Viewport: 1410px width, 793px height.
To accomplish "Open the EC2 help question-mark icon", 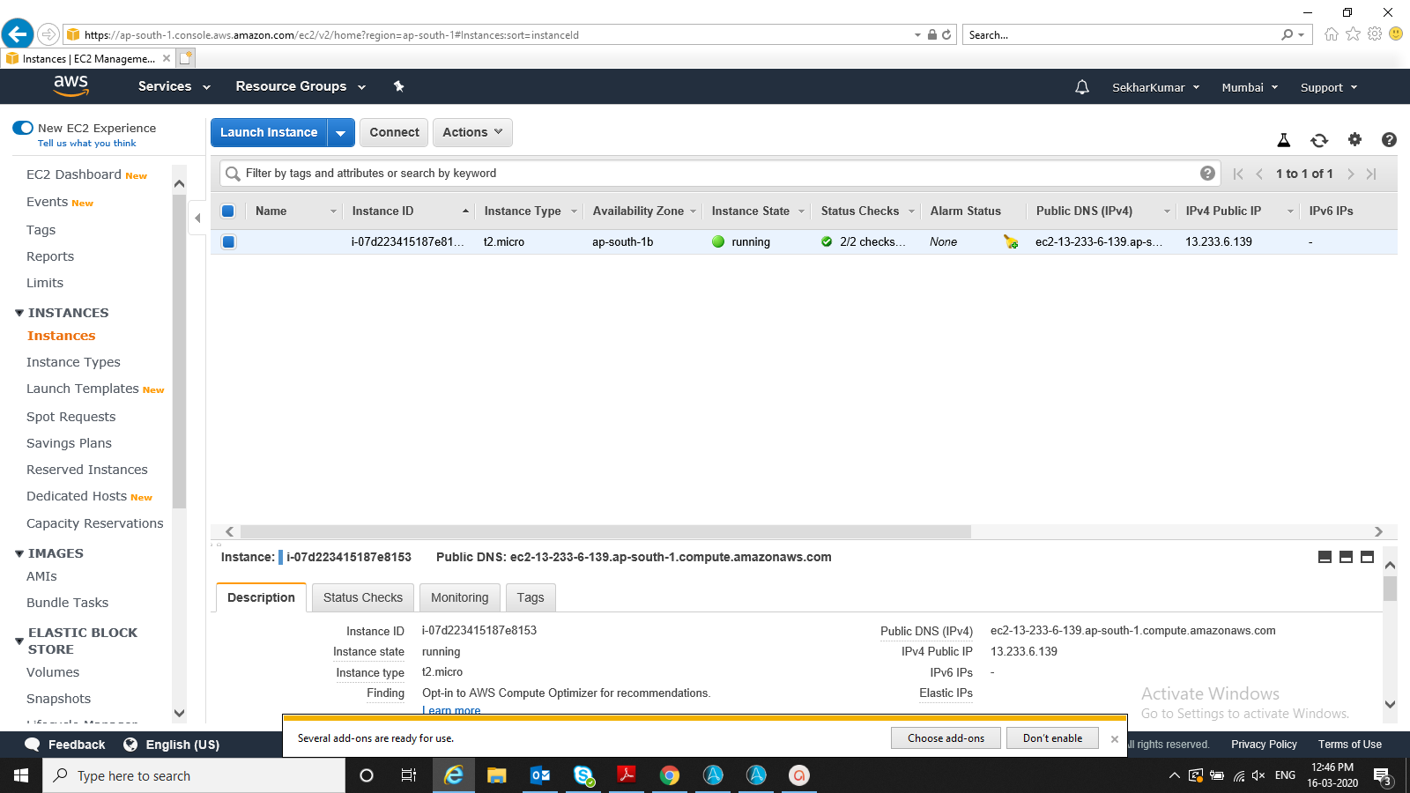I will pos(1389,139).
